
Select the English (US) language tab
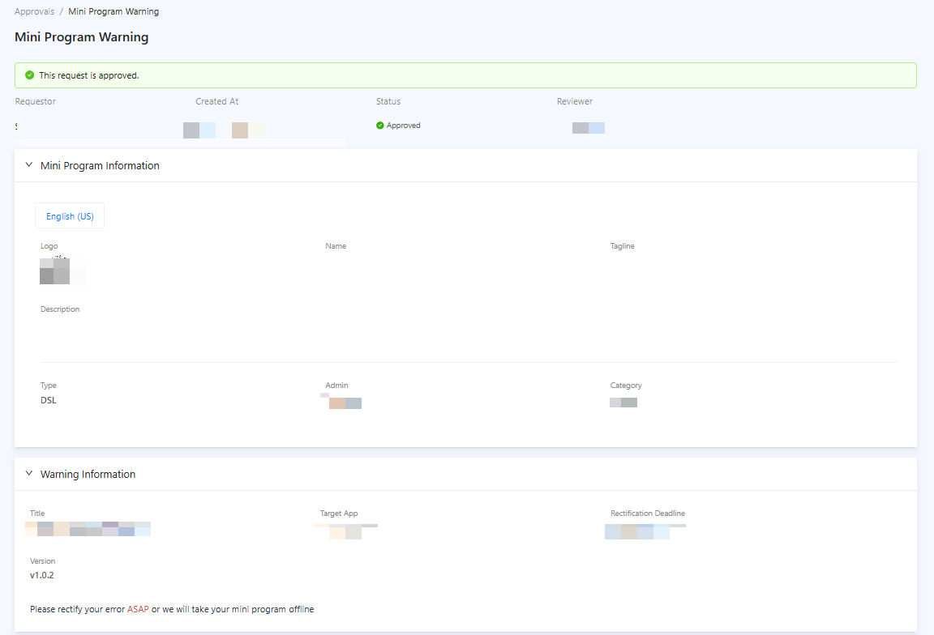[70, 216]
